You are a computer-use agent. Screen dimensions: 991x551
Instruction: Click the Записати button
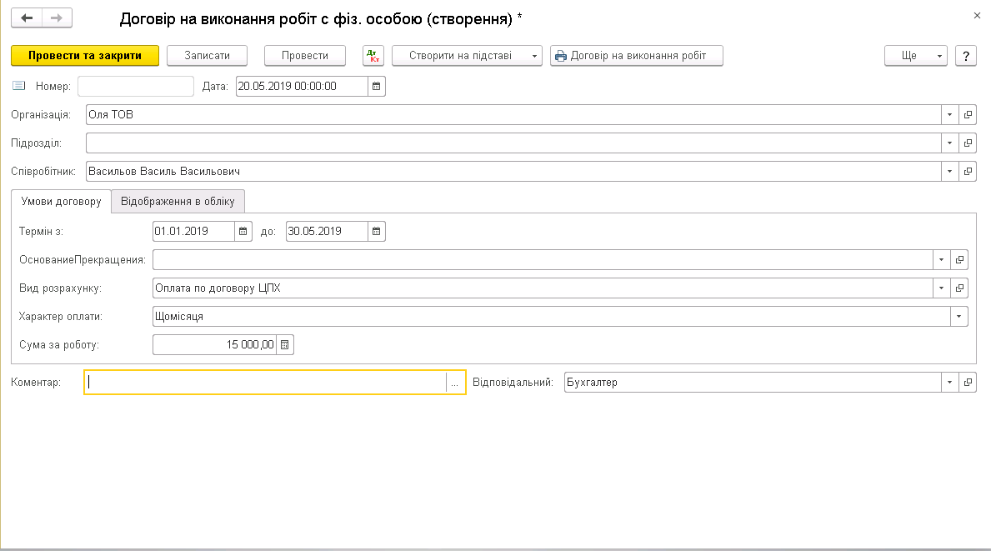(209, 56)
